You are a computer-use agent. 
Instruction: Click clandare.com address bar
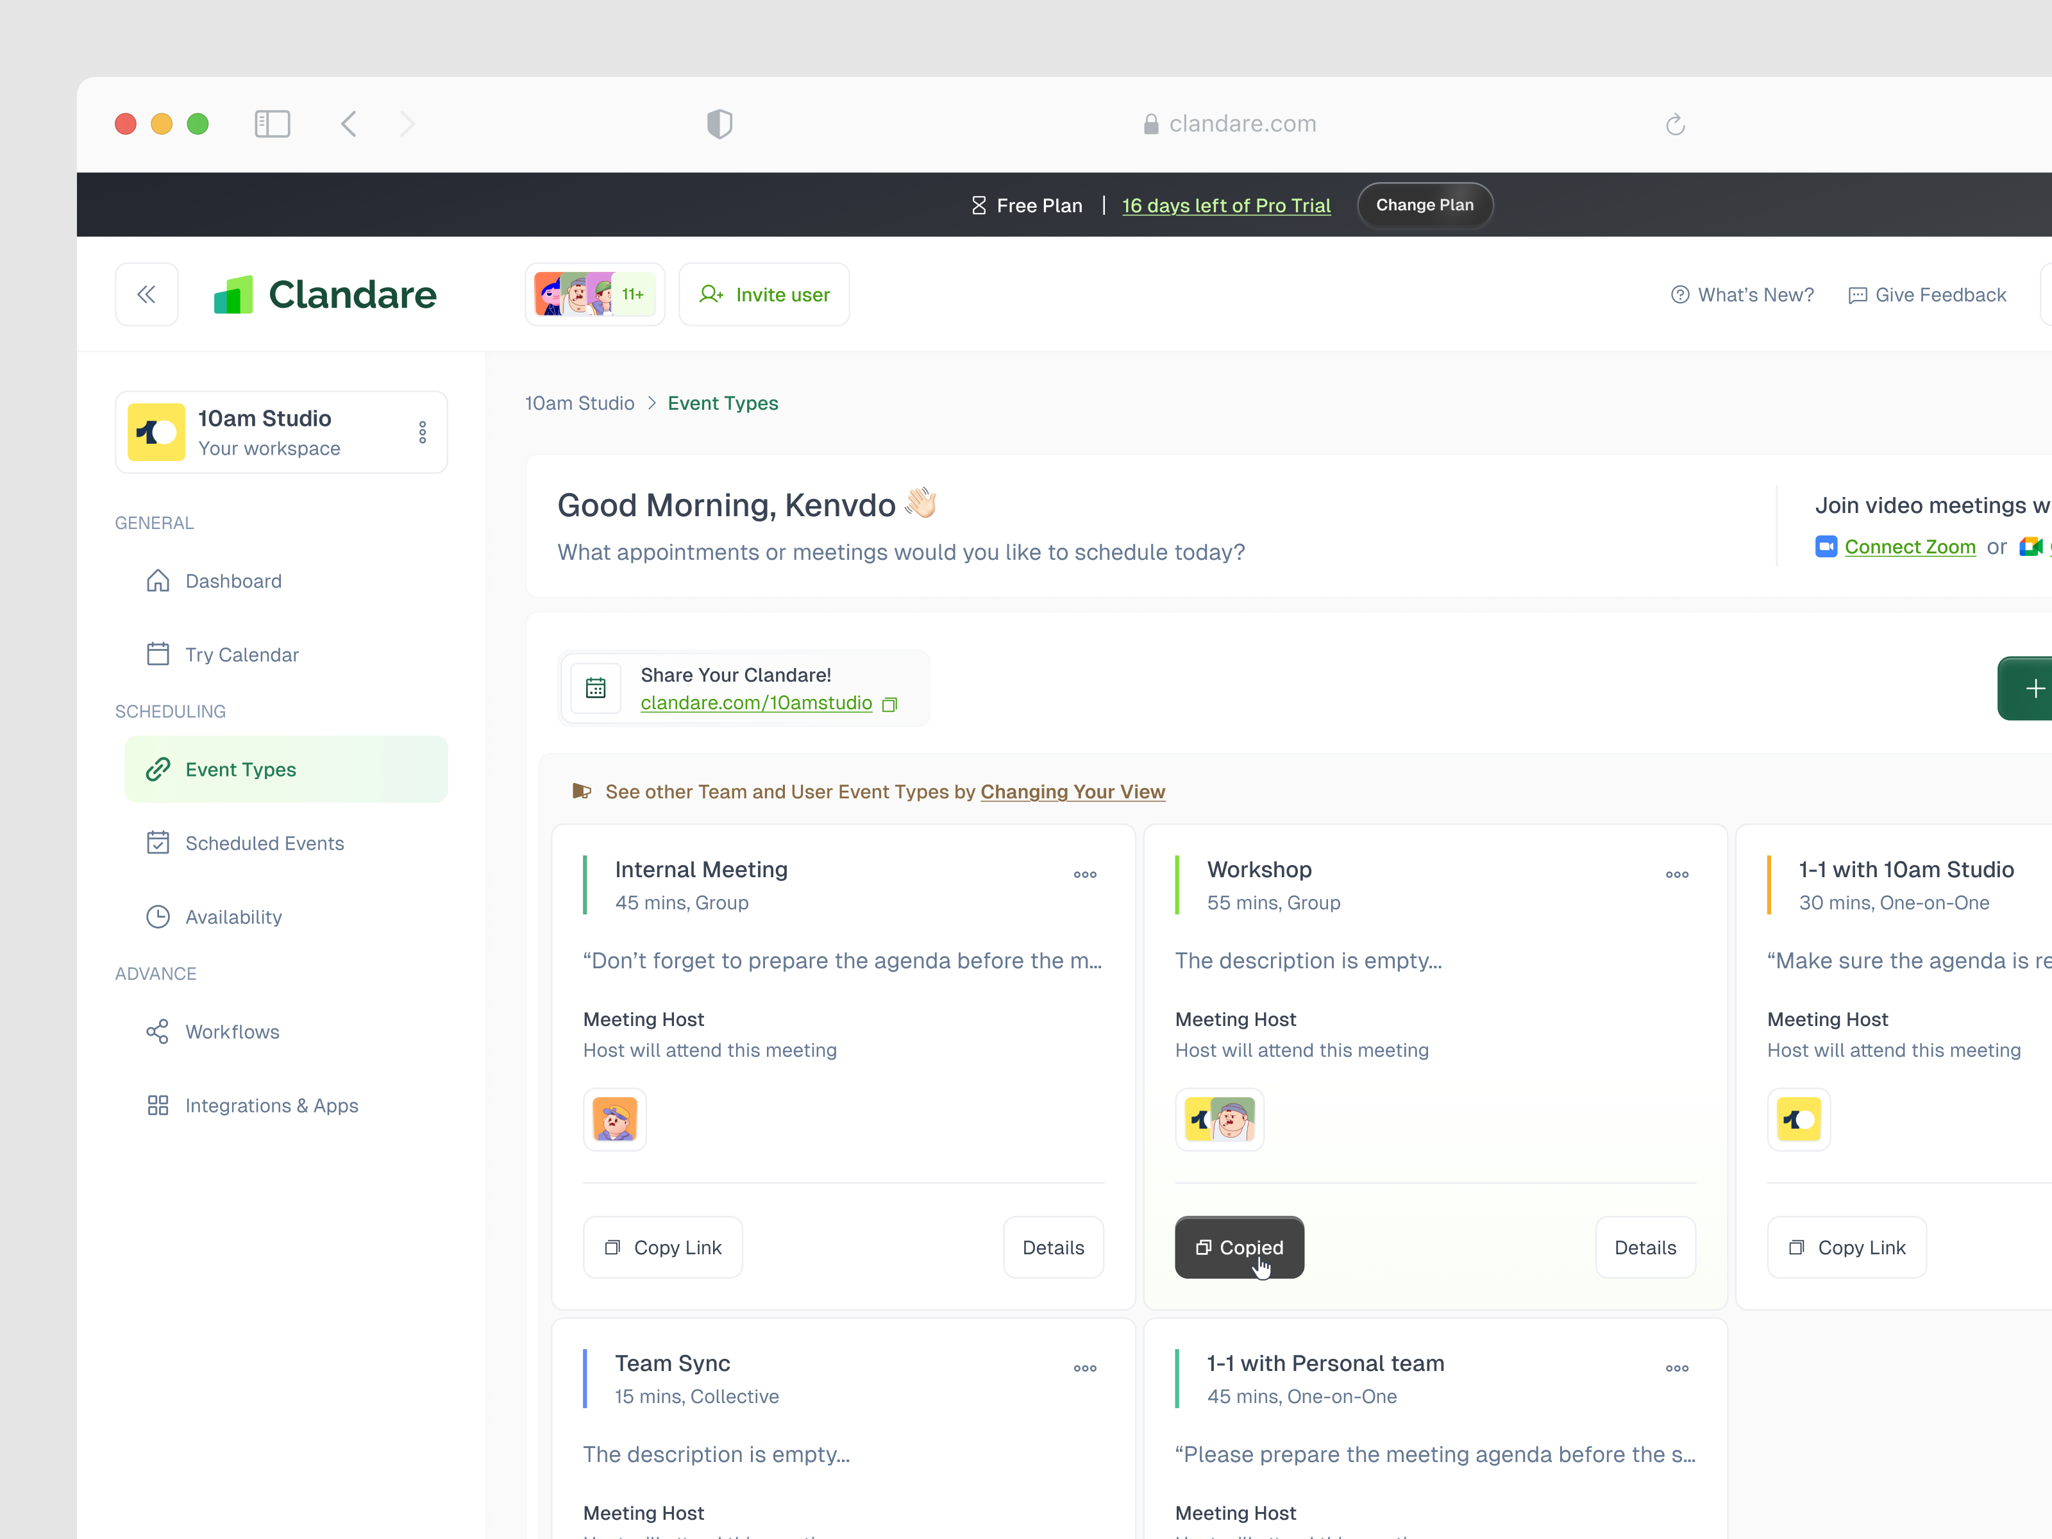click(1230, 124)
